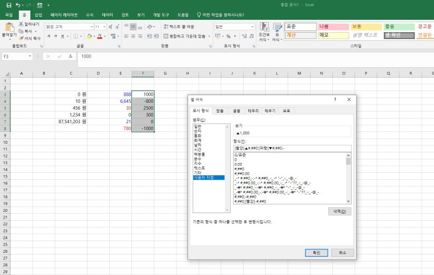434x275 pixels.
Task: Switch to the 글꼴 tab in dialog
Action: (237, 110)
